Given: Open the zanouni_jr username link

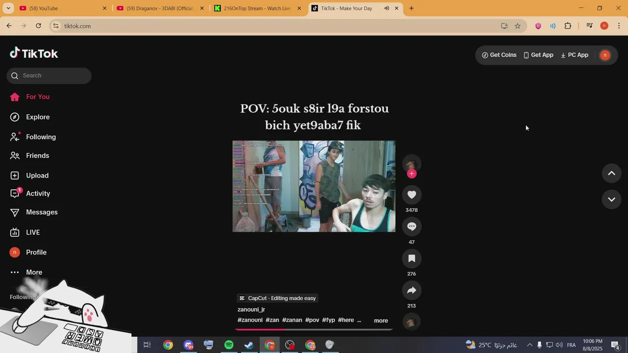Looking at the screenshot, I should (x=251, y=309).
